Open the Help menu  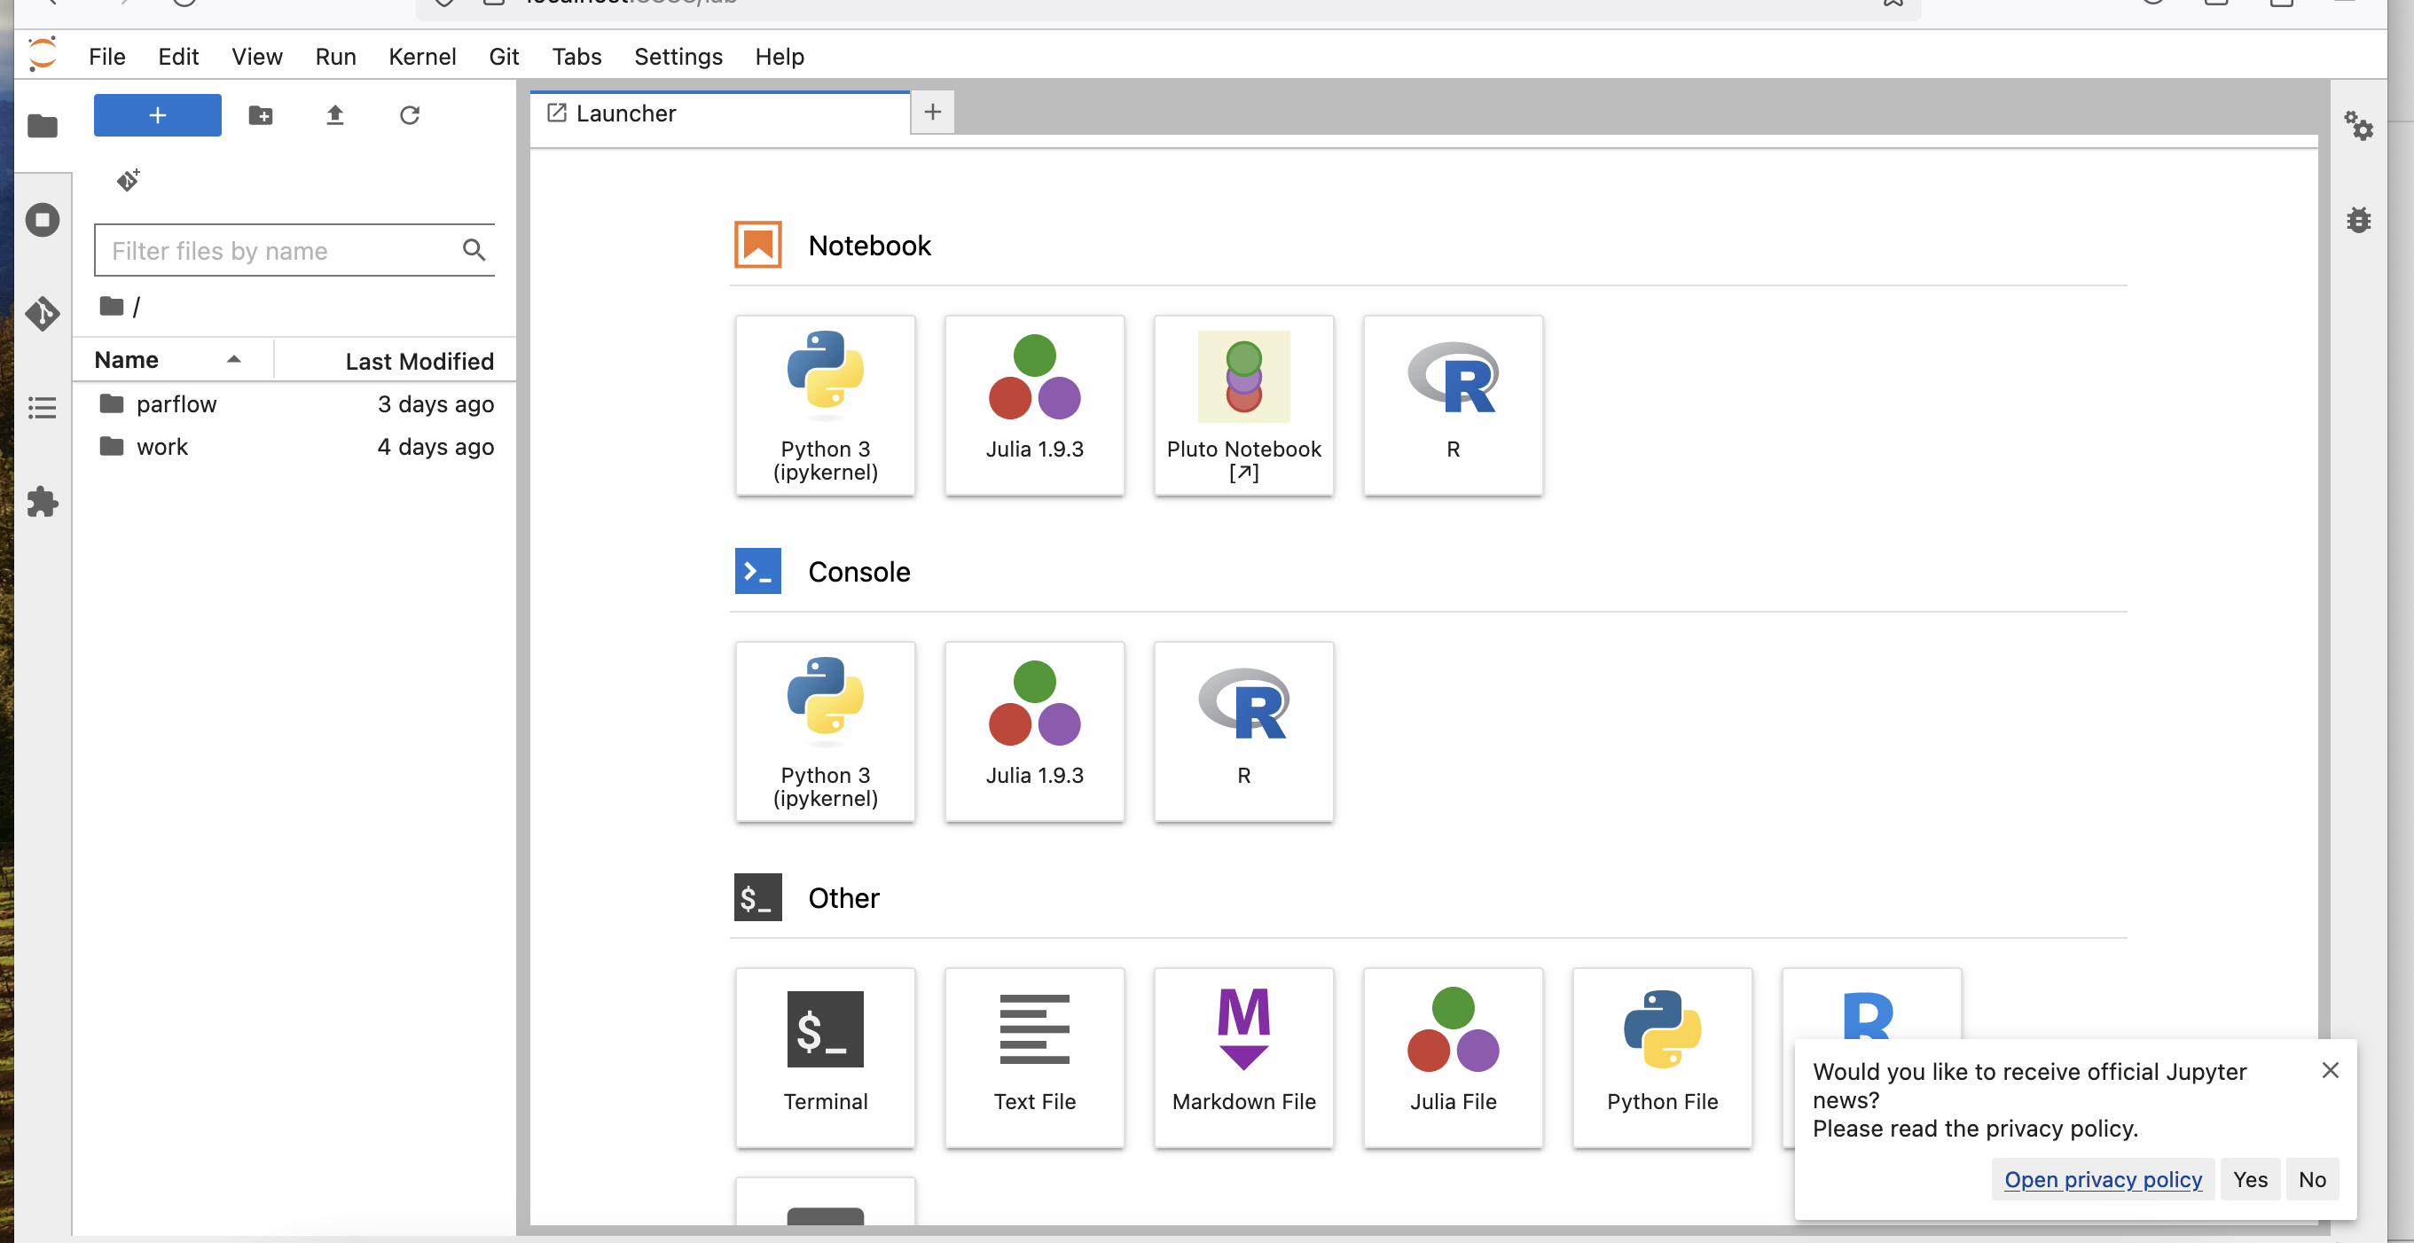coord(780,56)
